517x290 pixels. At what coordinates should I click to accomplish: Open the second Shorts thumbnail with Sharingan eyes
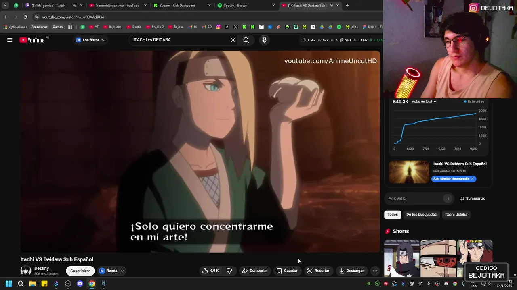[438, 259]
